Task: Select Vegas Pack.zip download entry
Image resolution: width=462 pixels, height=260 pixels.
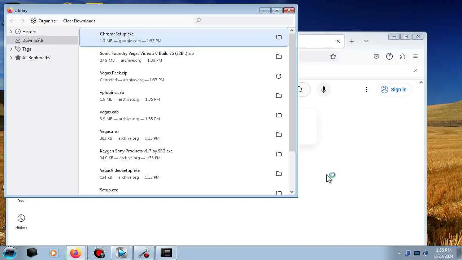Action: 183,76
